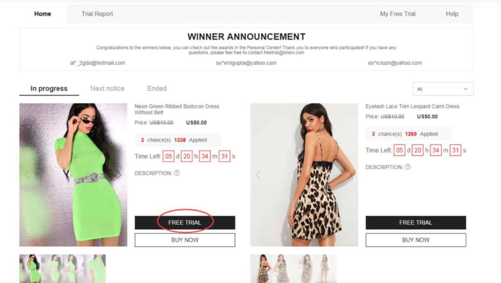Go to My Free Trial page
The image size is (501, 283).
coord(398,14)
